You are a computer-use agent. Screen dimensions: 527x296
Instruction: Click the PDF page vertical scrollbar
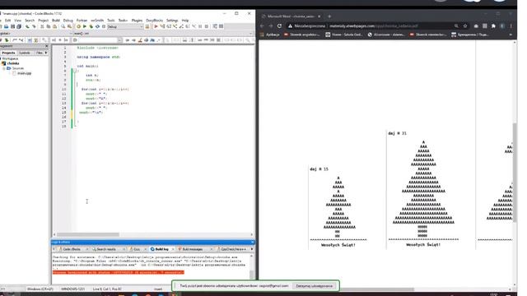tap(515, 172)
